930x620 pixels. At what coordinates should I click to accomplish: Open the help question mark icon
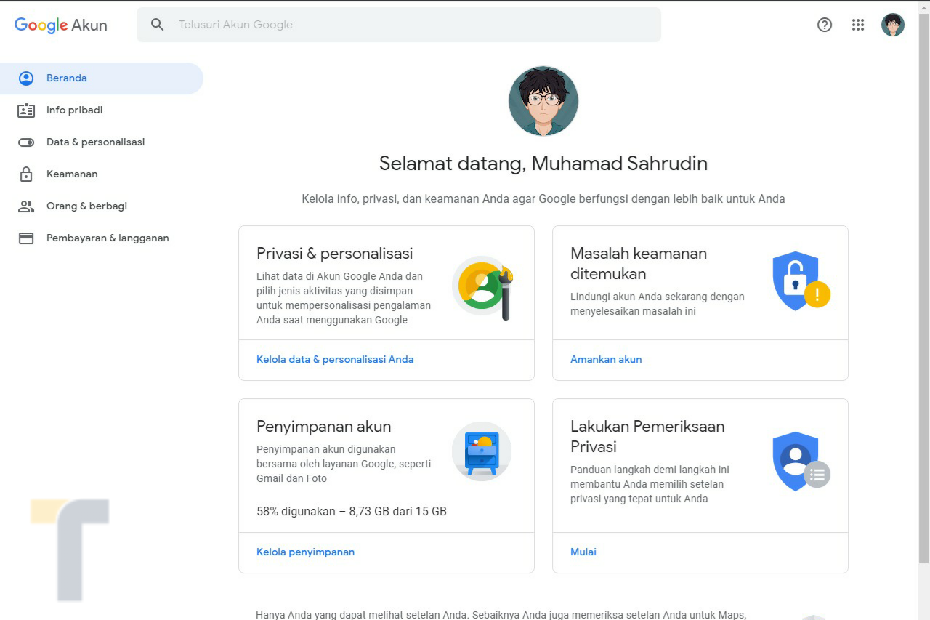[825, 25]
